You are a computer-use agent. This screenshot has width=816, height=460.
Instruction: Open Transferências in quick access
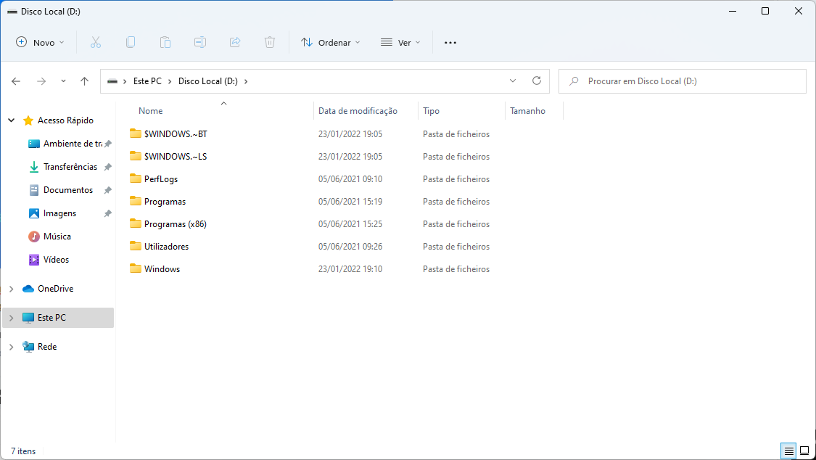coord(70,167)
